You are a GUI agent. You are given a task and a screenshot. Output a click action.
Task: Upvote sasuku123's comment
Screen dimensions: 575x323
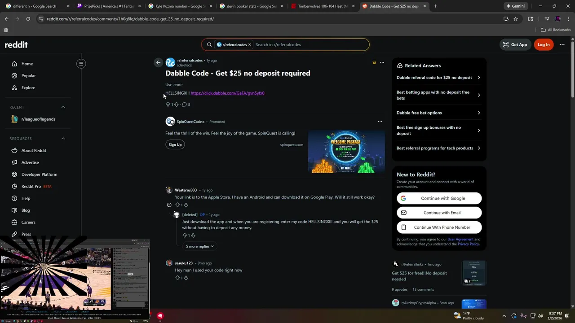click(177, 278)
